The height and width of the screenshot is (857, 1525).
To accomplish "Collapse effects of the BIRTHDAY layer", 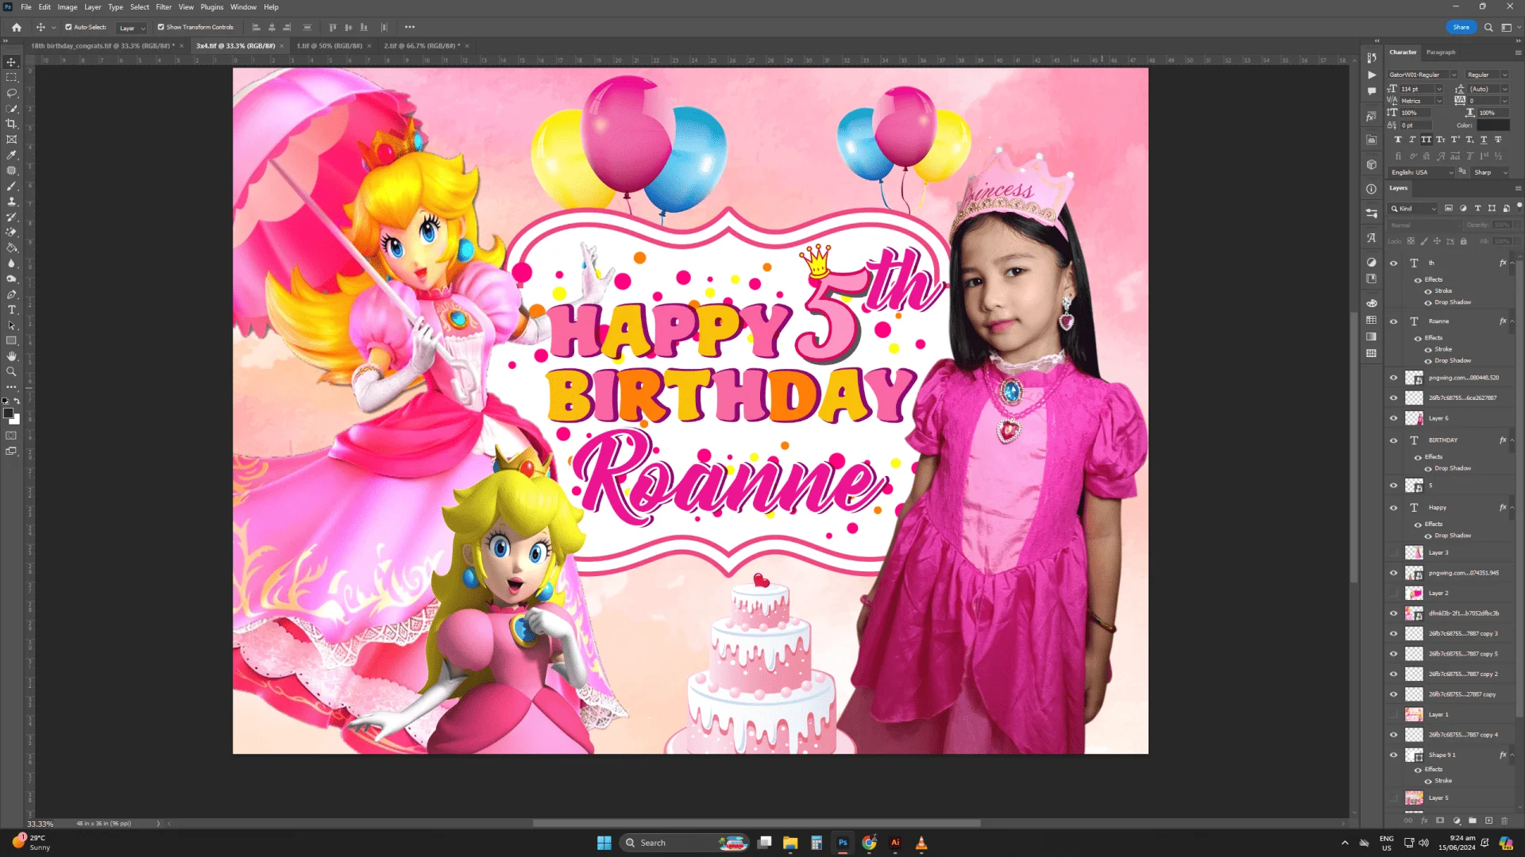I will (x=1512, y=440).
